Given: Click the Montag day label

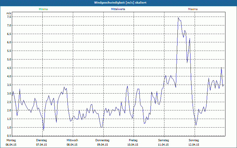Looking at the screenshot, I should (11, 140).
